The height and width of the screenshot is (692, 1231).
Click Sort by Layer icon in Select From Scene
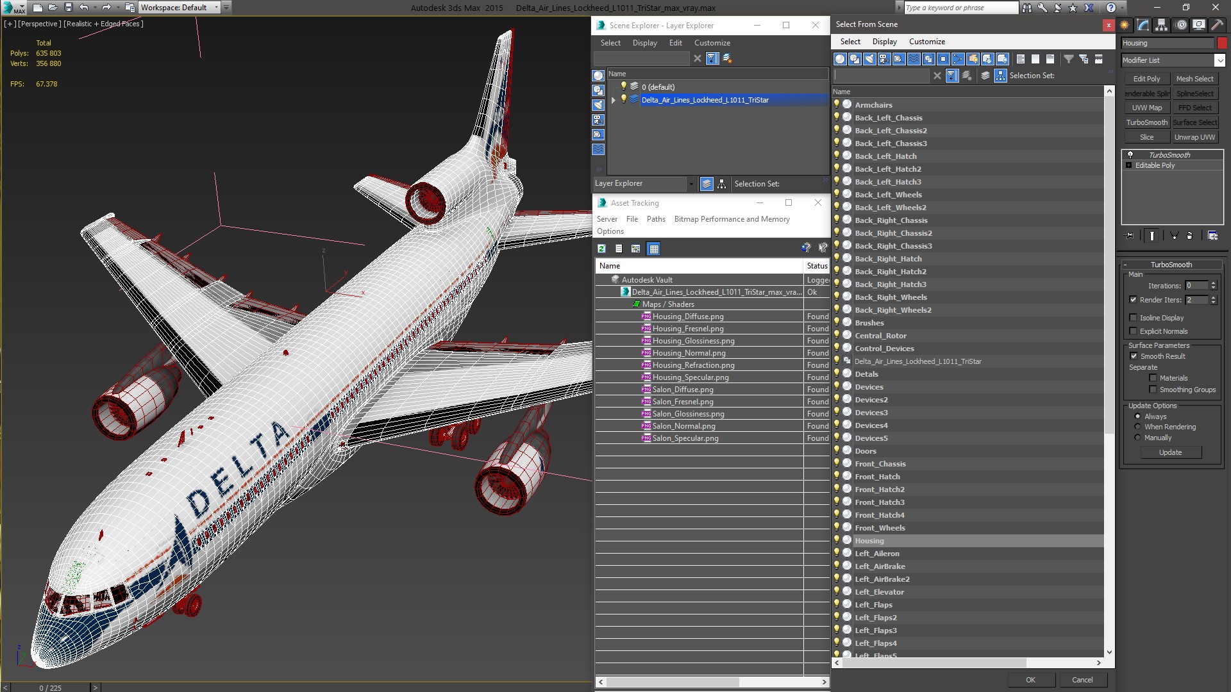click(x=985, y=76)
